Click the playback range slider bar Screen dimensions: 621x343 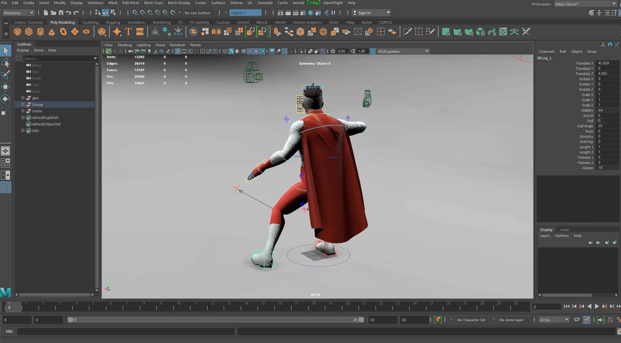point(216,320)
